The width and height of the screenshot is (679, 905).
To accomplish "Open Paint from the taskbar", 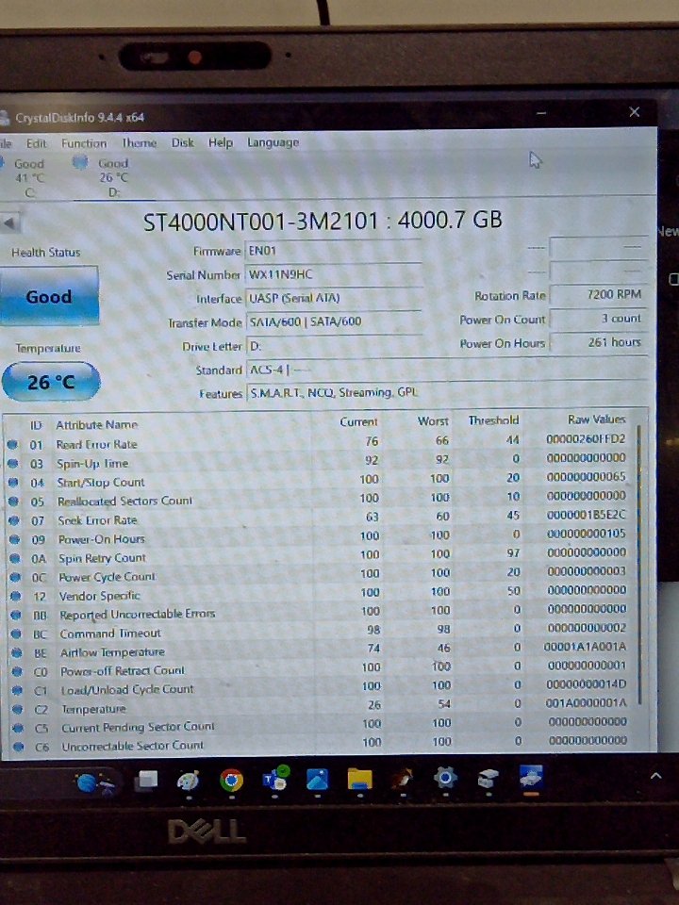I will point(189,782).
